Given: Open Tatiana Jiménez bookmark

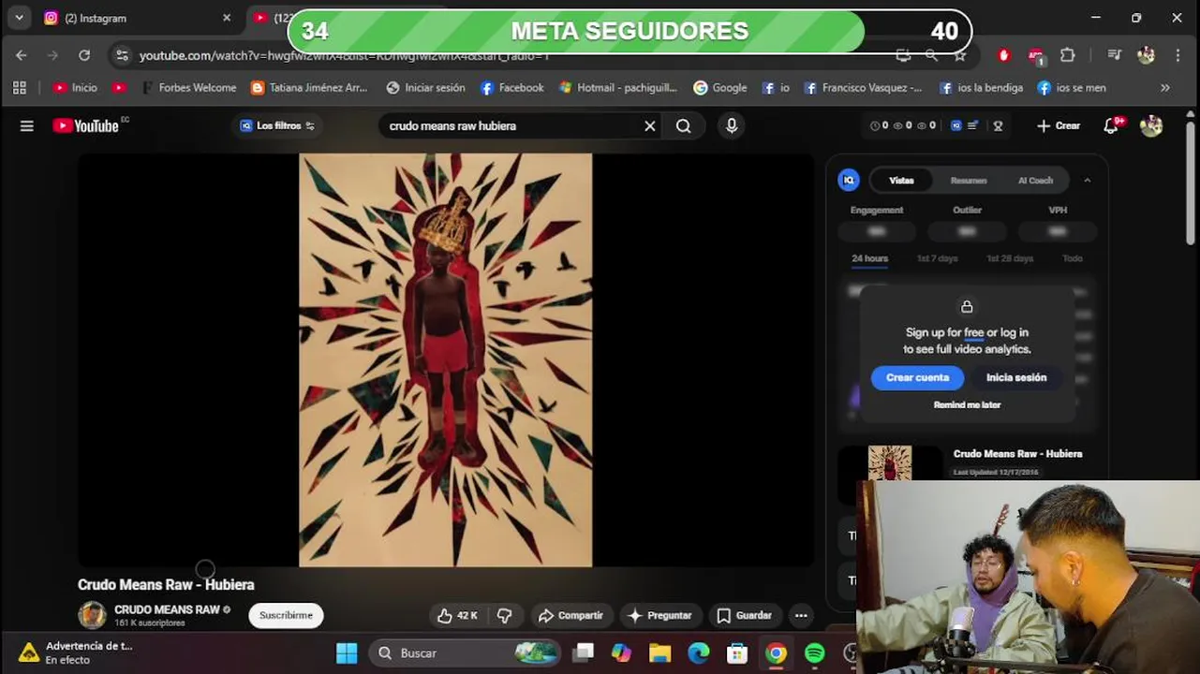Looking at the screenshot, I should (310, 87).
